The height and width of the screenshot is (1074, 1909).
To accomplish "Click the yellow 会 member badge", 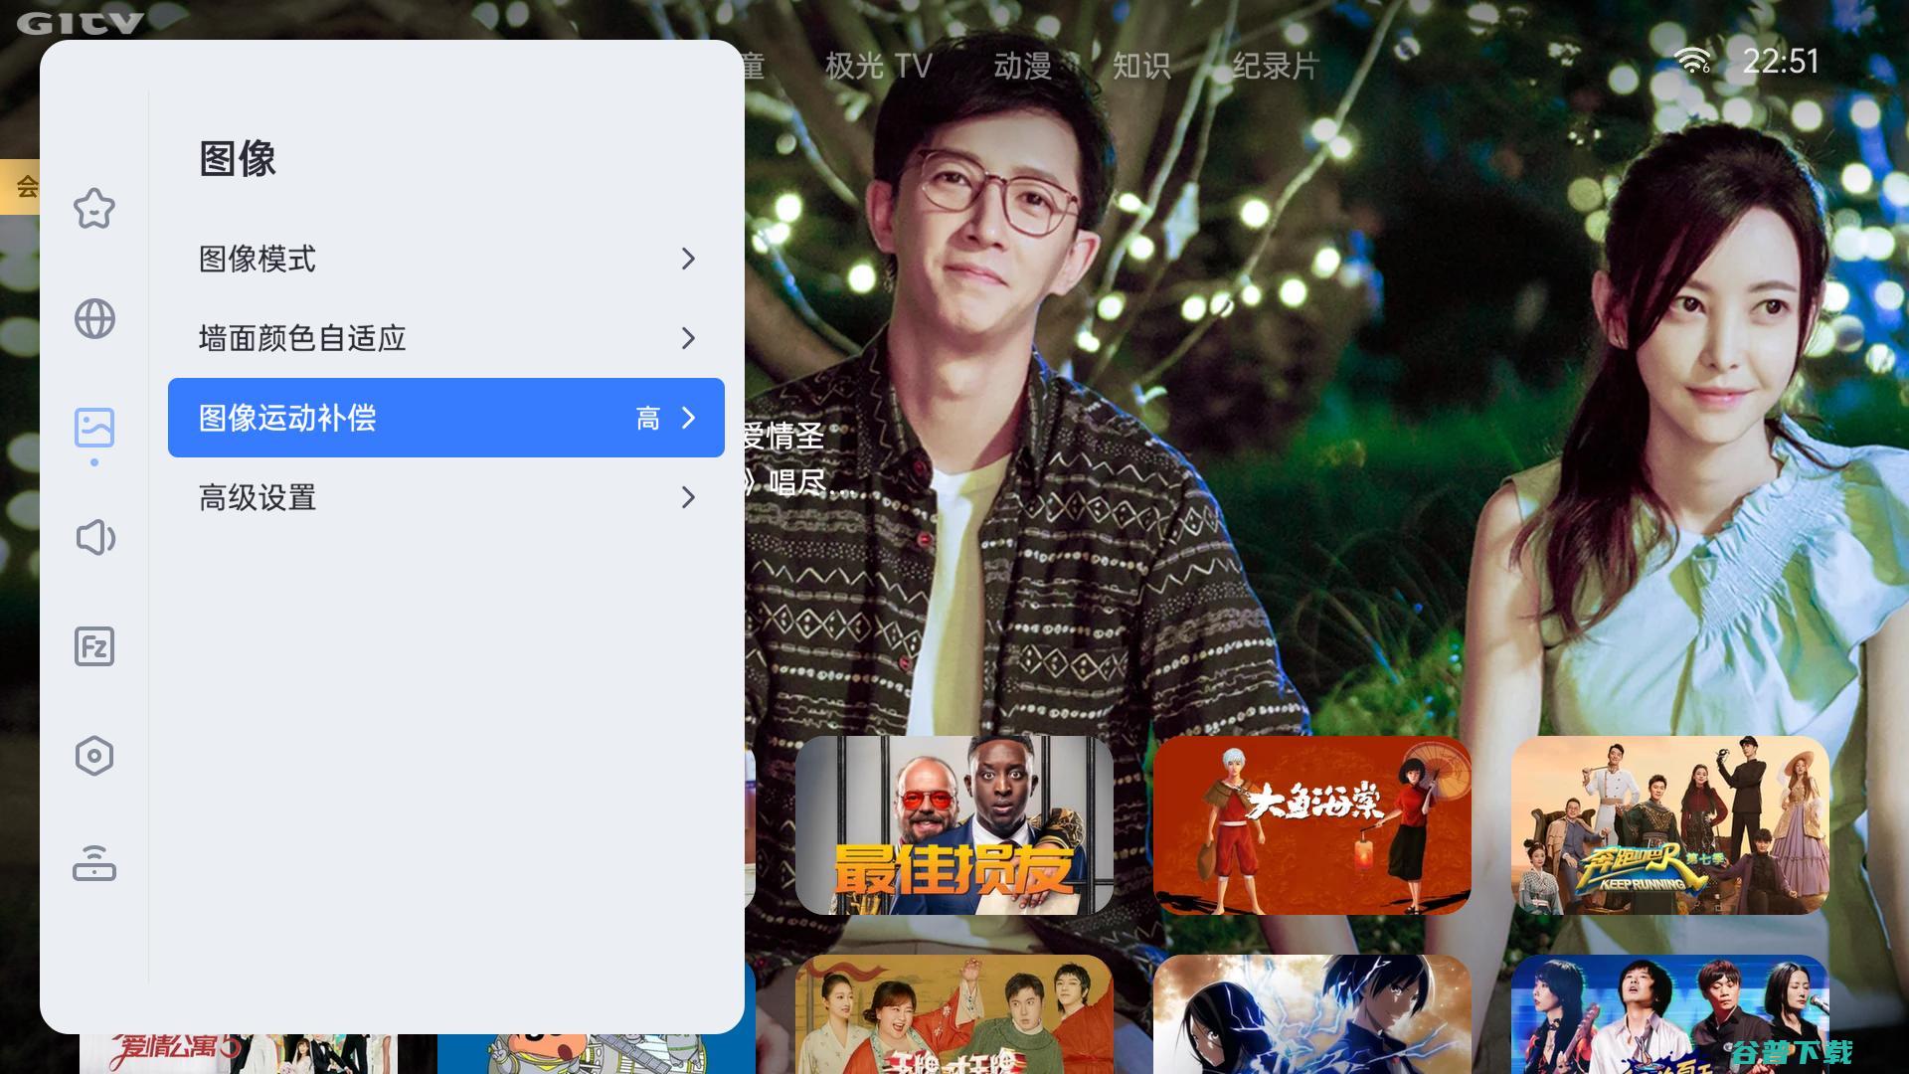I will (20, 186).
